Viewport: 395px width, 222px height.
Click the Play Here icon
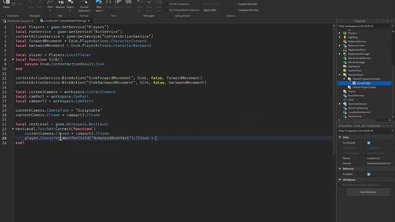[x=99, y=2]
